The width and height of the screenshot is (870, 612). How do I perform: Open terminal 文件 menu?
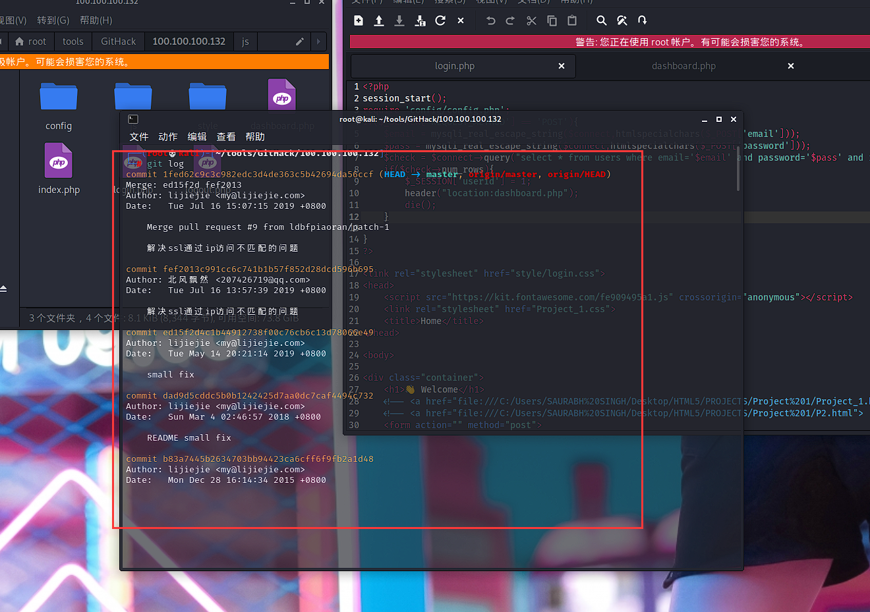click(139, 136)
